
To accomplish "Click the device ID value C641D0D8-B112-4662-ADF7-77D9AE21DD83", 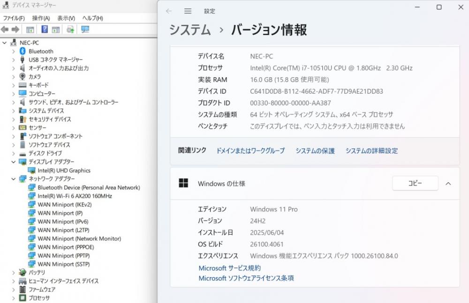I will 317,91.
